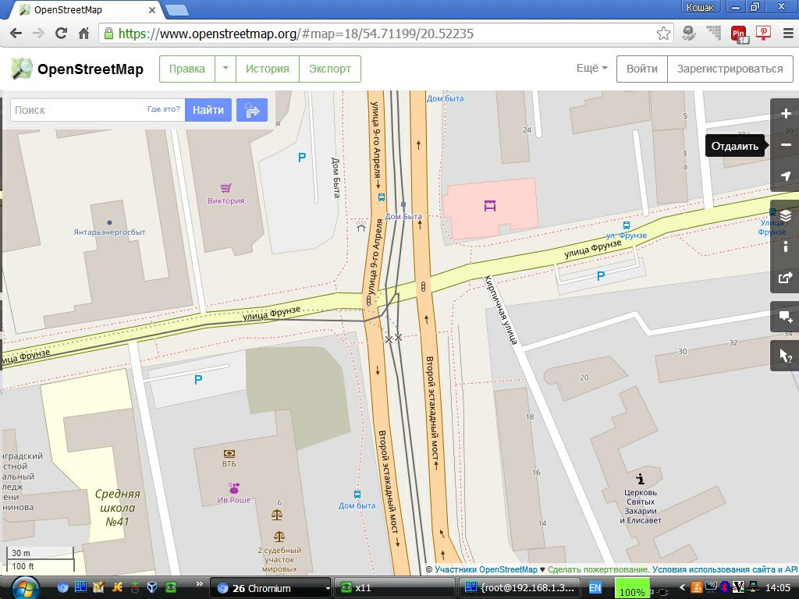Click the OpenStreetMap magnifier logo
The height and width of the screenshot is (599, 799).
[x=21, y=69]
